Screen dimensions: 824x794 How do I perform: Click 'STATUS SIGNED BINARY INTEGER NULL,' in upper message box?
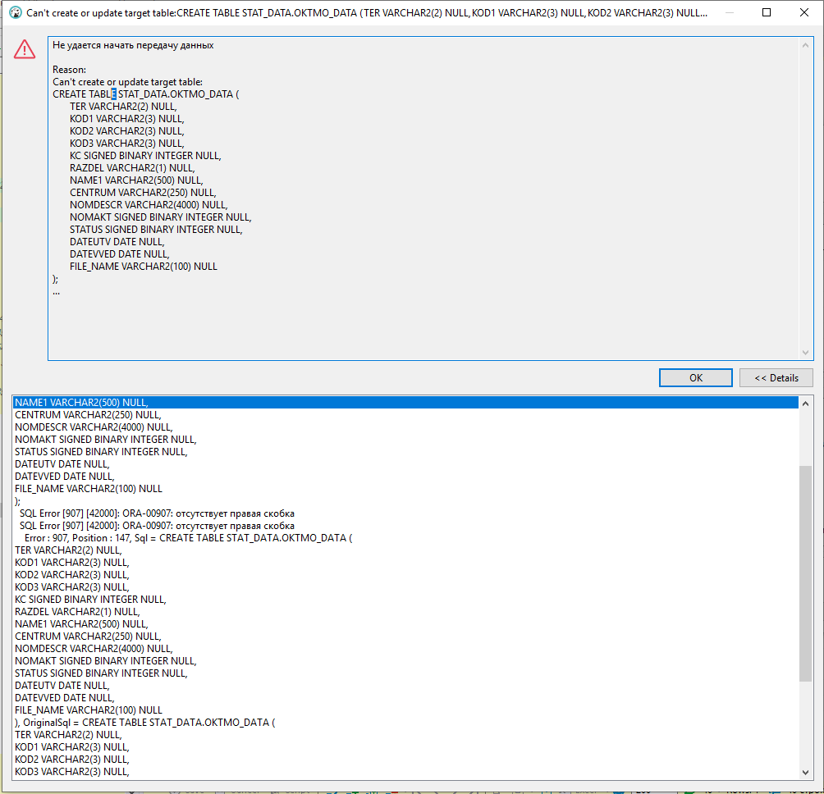coord(156,230)
